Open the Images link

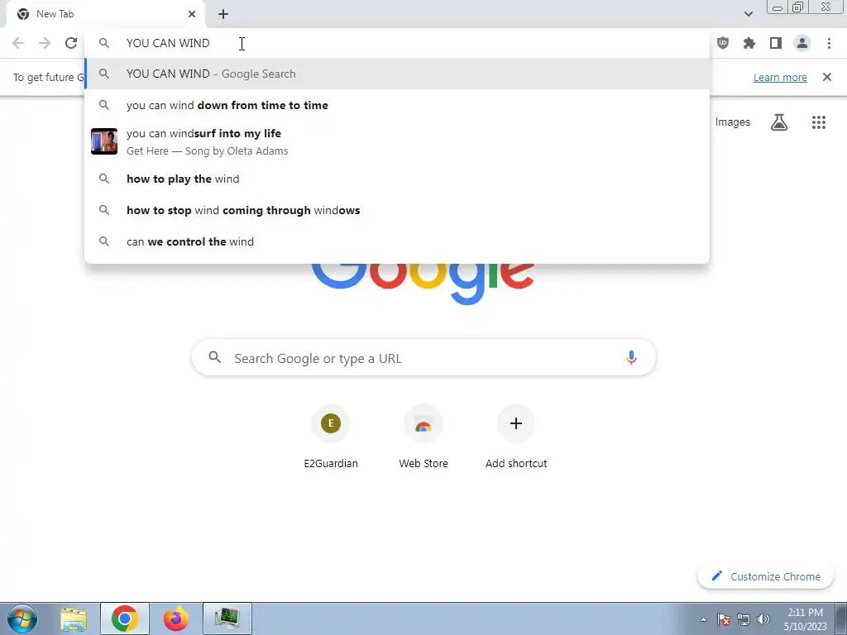coord(733,122)
